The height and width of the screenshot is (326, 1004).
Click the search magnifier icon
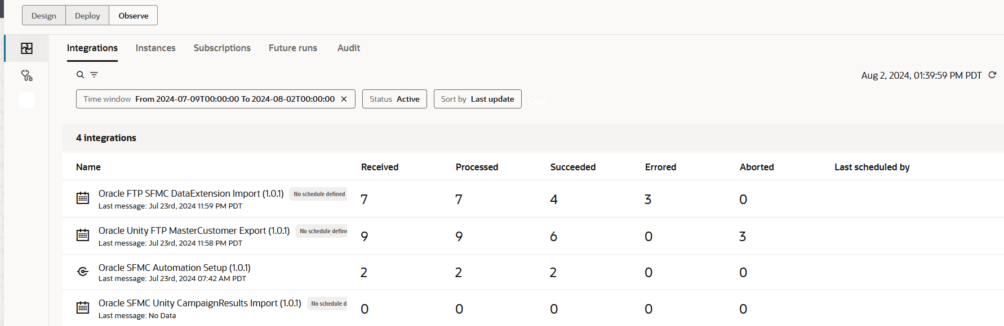pyautogui.click(x=81, y=75)
